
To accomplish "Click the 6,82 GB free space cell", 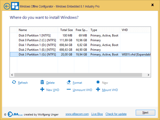I will [x=82, y=45].
